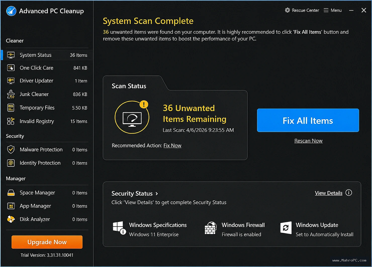The image size is (372, 267).
Task: Click the Disk Analyzer pie icon
Action: pyautogui.click(x=11, y=219)
